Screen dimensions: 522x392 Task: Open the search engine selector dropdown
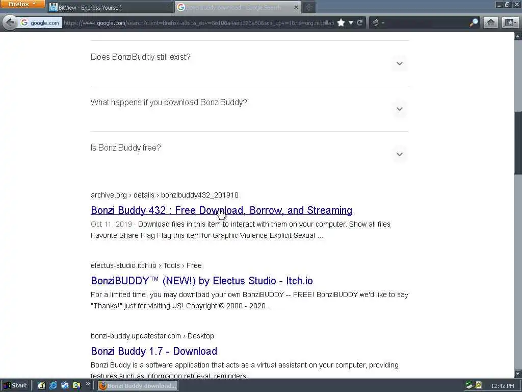coord(378,22)
